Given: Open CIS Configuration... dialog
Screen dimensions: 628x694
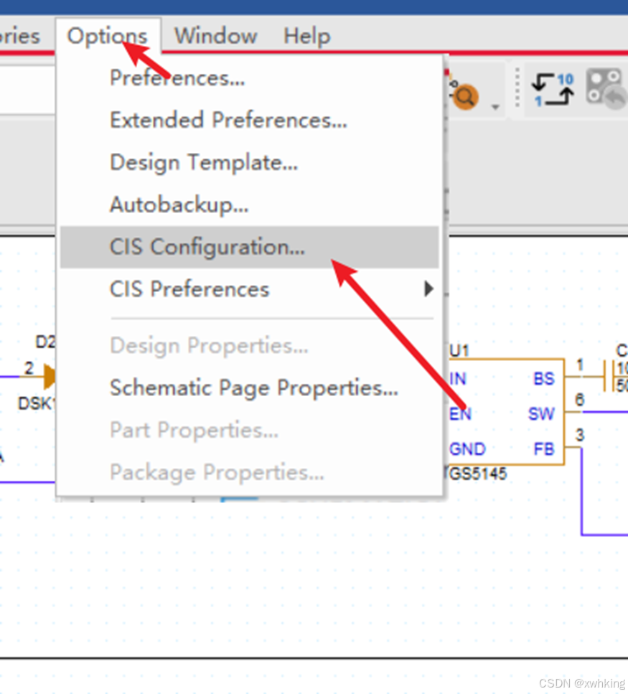Looking at the screenshot, I should tap(250, 247).
